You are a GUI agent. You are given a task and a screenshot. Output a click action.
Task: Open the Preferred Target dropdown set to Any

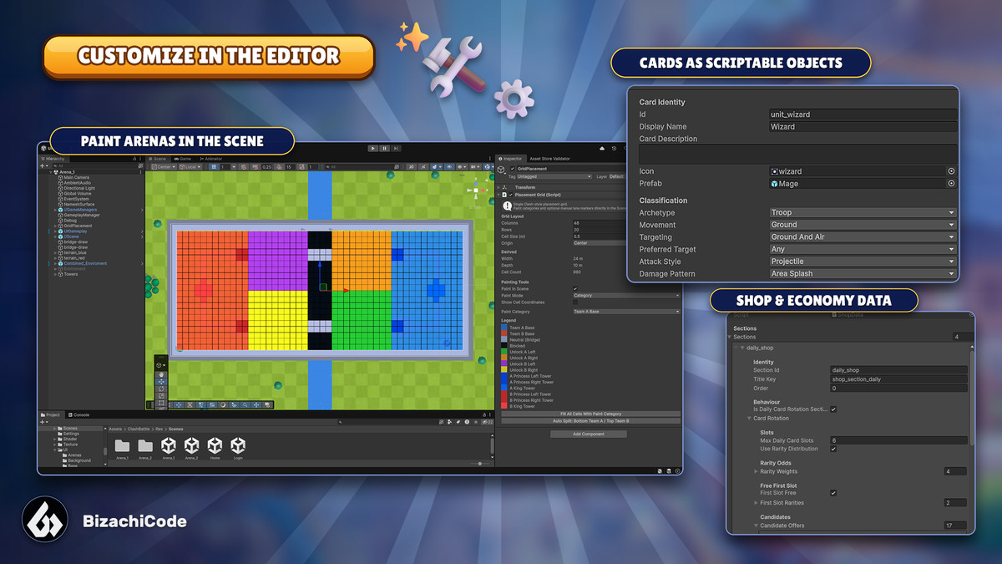(863, 249)
